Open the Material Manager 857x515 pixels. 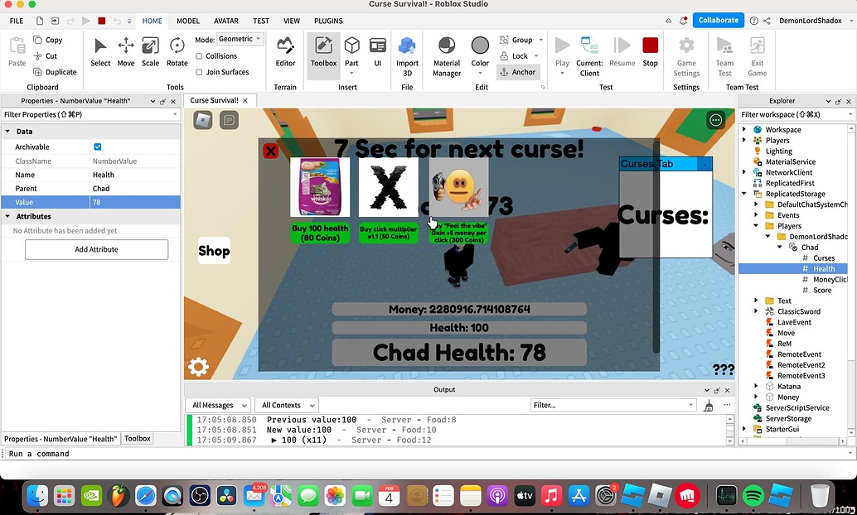(x=446, y=53)
